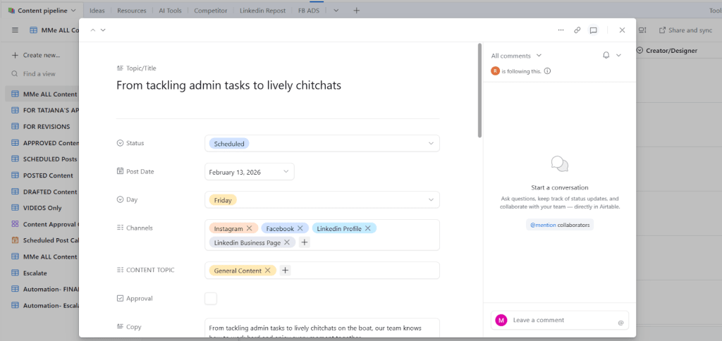Open the Competitor table tab

tap(210, 11)
